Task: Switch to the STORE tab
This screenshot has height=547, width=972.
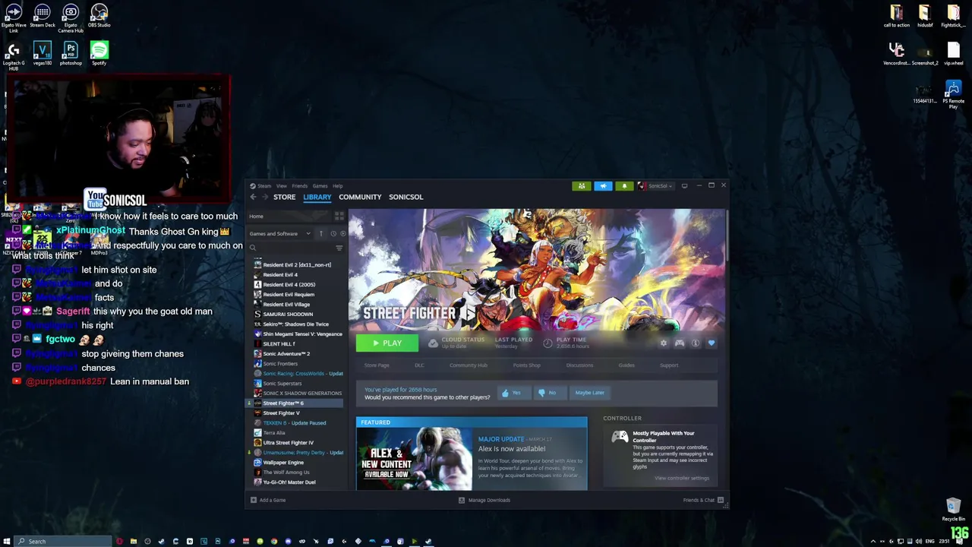Action: point(285,197)
